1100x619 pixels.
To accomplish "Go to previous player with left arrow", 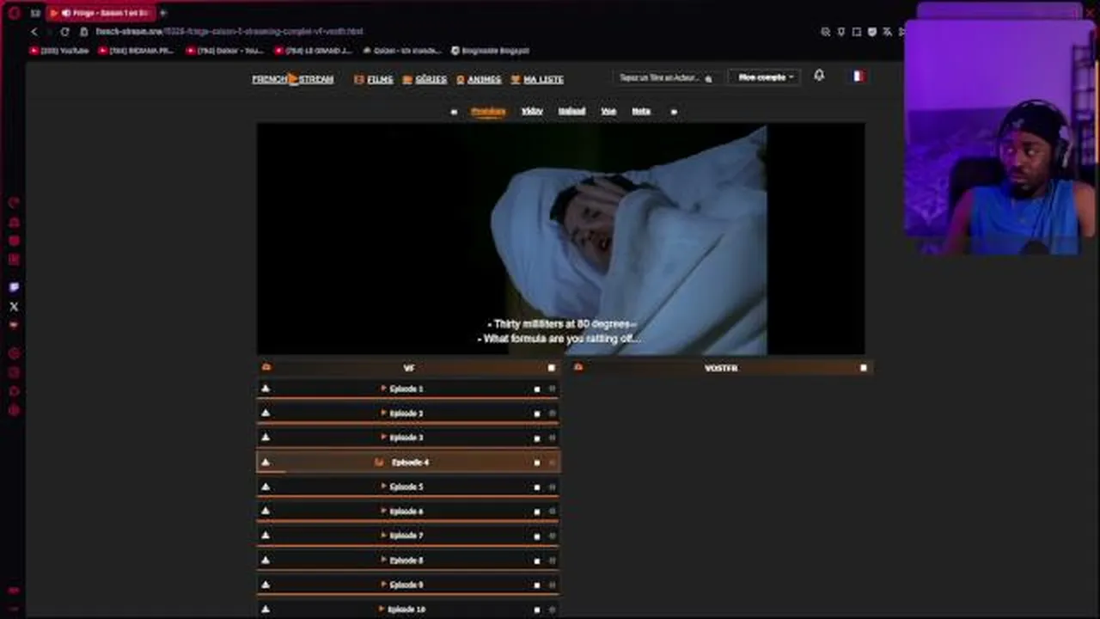I will [454, 112].
